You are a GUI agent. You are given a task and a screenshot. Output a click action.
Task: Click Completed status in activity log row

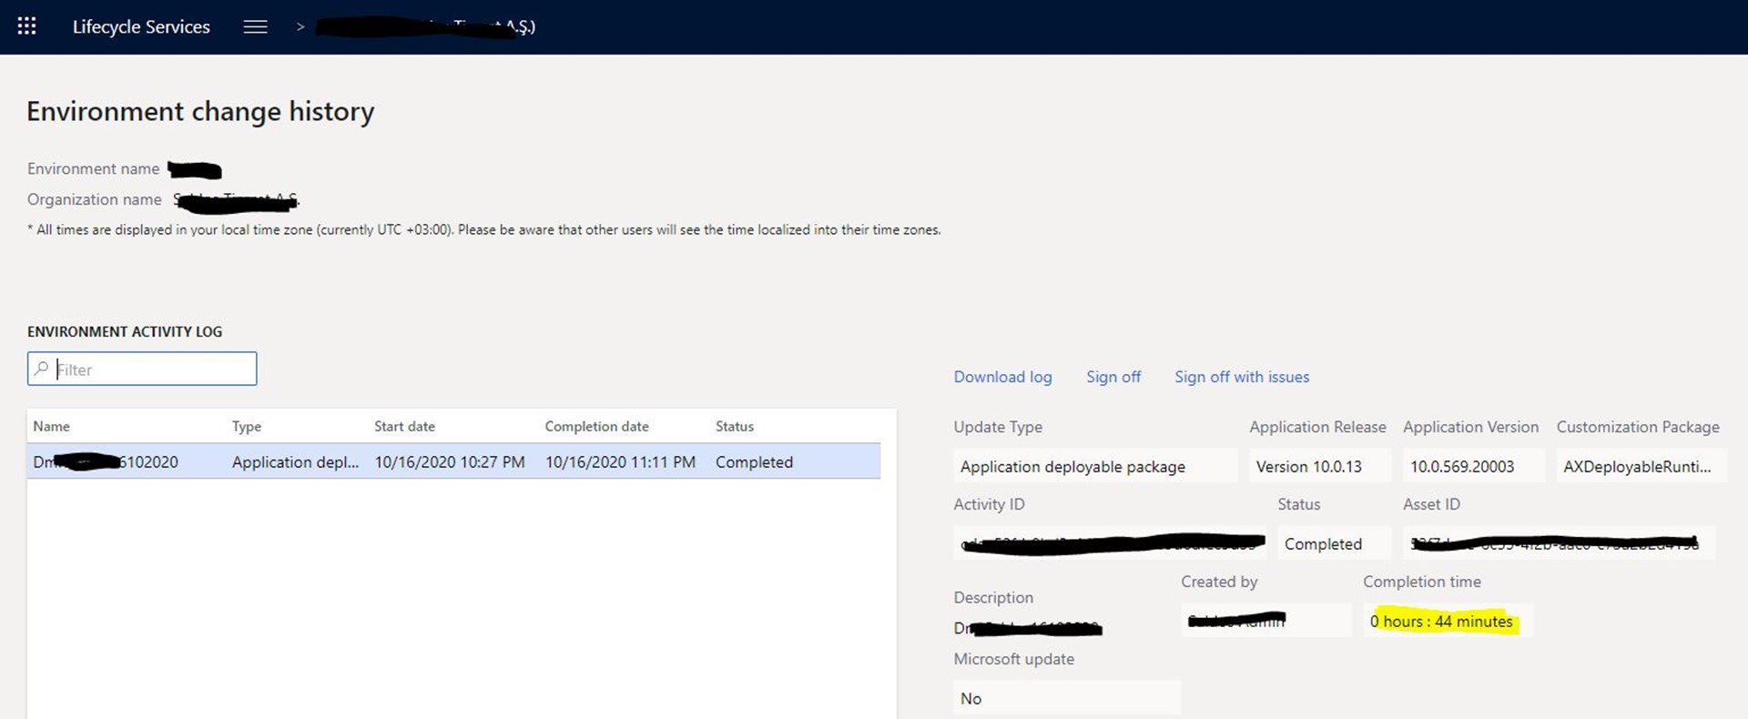tap(754, 462)
